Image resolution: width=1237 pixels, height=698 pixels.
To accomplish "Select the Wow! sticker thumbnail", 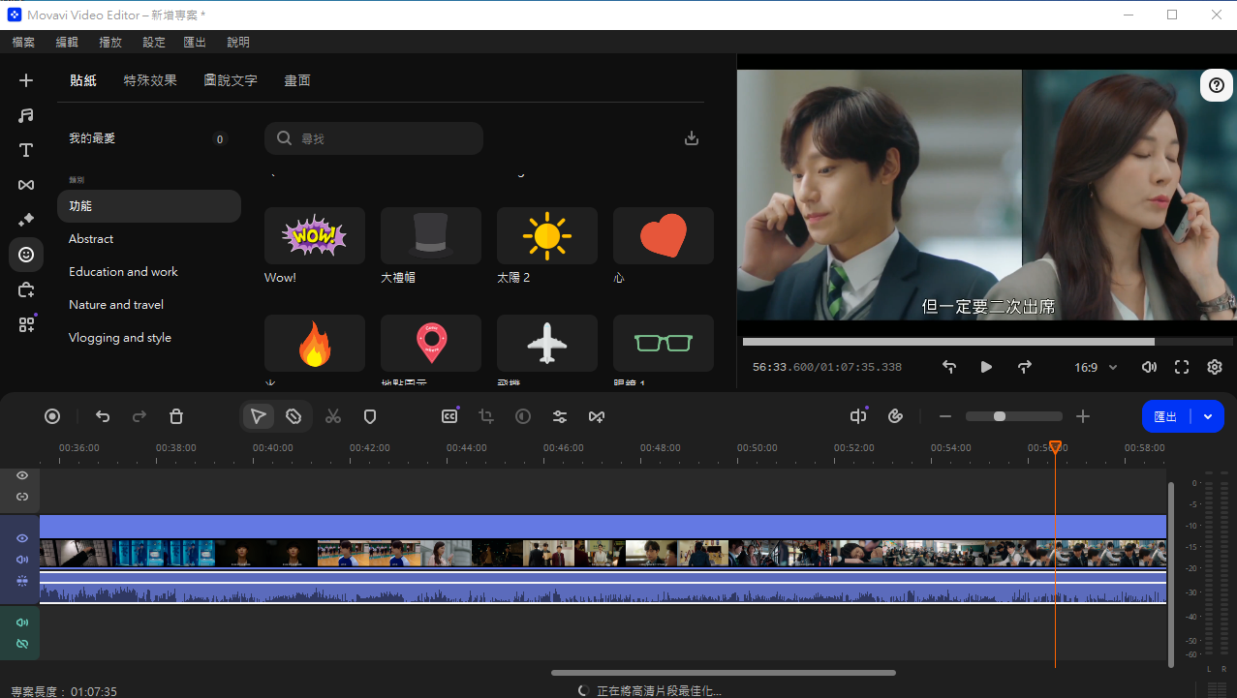I will (x=315, y=235).
